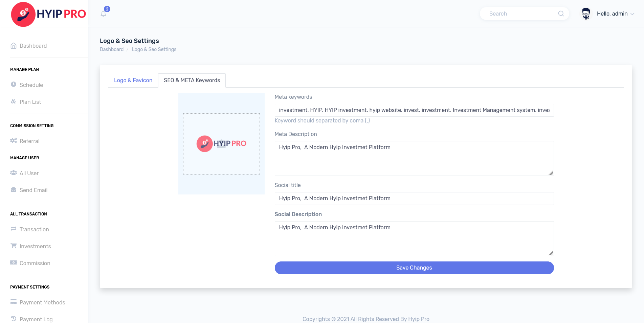Click the Plan List cubes icon
Screen dimensions: 644x323
coord(14,101)
